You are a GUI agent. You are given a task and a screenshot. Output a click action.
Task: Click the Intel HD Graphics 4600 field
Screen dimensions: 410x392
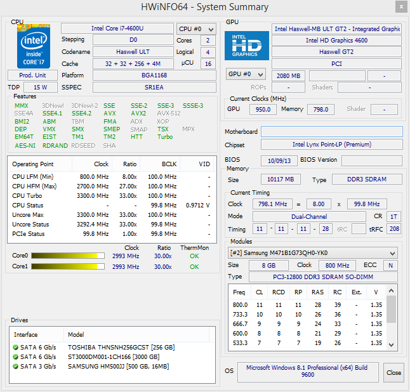(x=336, y=40)
